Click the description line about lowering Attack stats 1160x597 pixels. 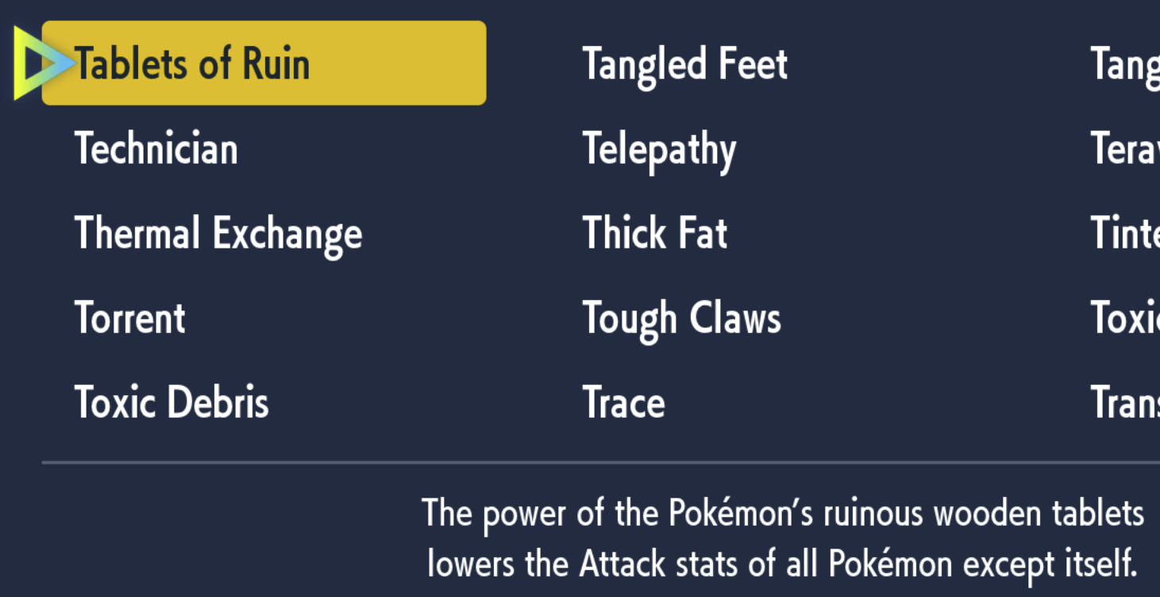783,564
